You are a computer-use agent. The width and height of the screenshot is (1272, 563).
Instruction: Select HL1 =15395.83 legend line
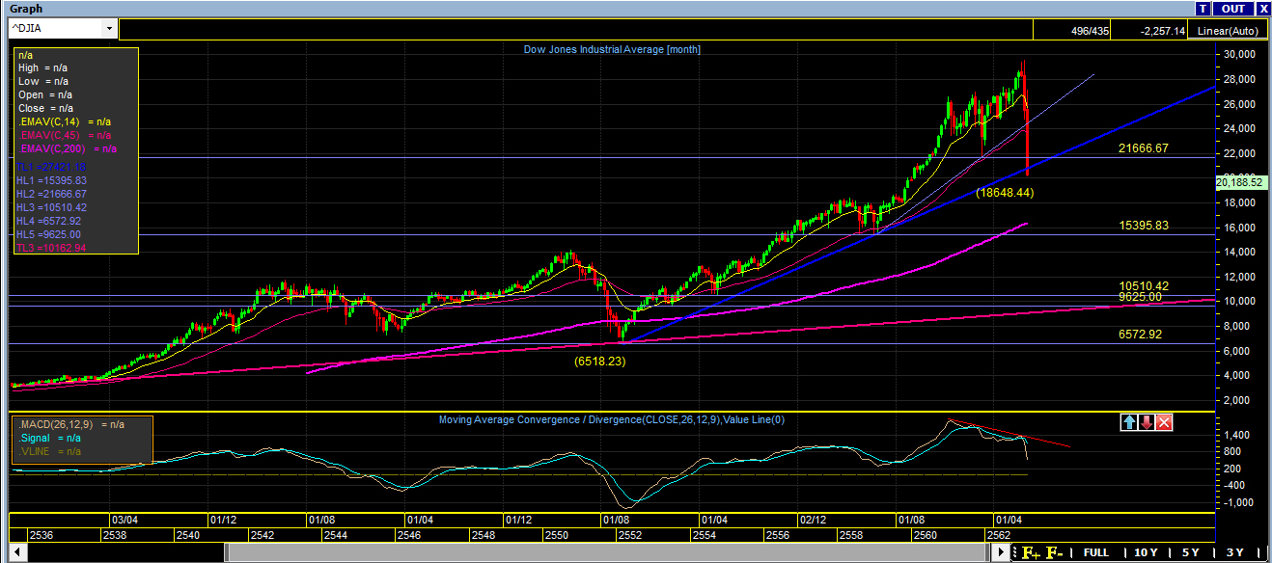coord(52,180)
